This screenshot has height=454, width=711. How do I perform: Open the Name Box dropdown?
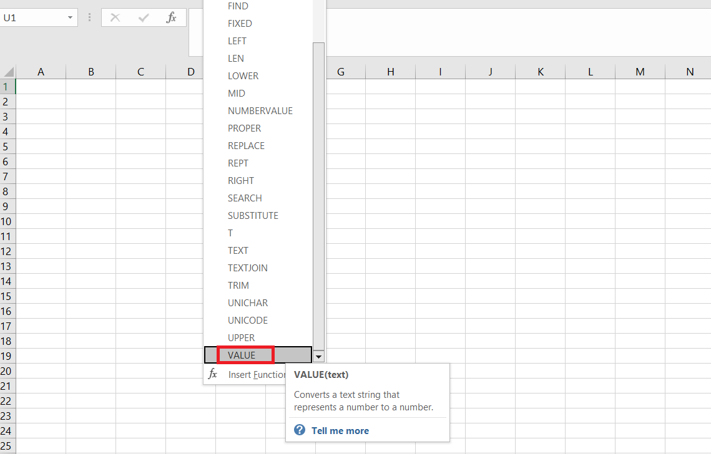(69, 17)
